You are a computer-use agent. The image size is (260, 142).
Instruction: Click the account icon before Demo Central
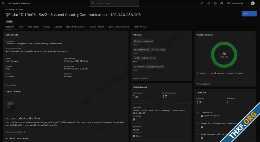[x=229, y=3]
